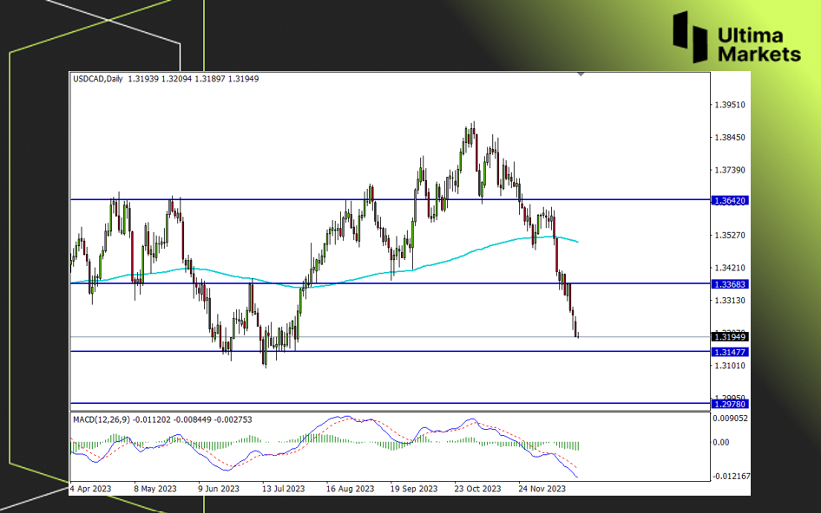Select the 1.31477 support price tag
This screenshot has width=821, height=513.
tap(729, 351)
